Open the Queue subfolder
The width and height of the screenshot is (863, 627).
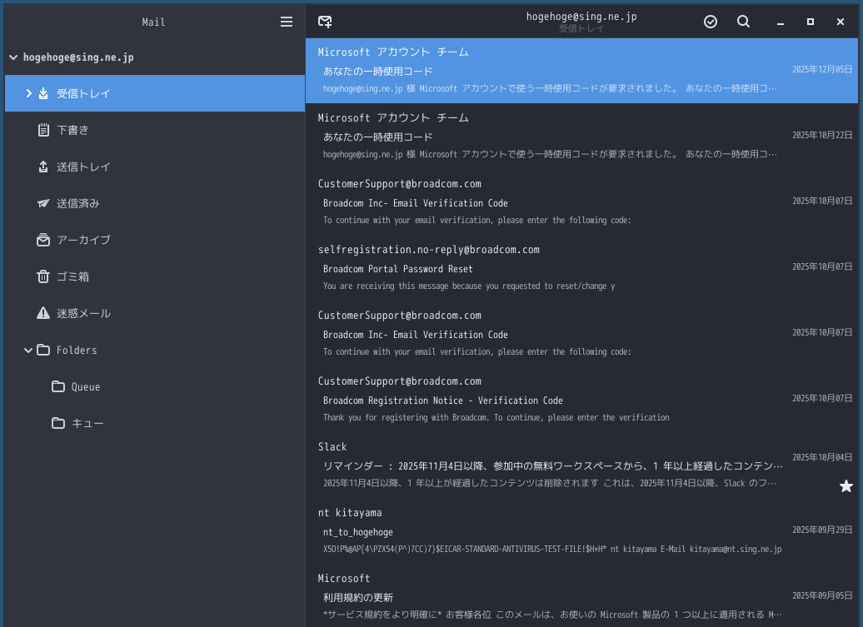click(155, 386)
